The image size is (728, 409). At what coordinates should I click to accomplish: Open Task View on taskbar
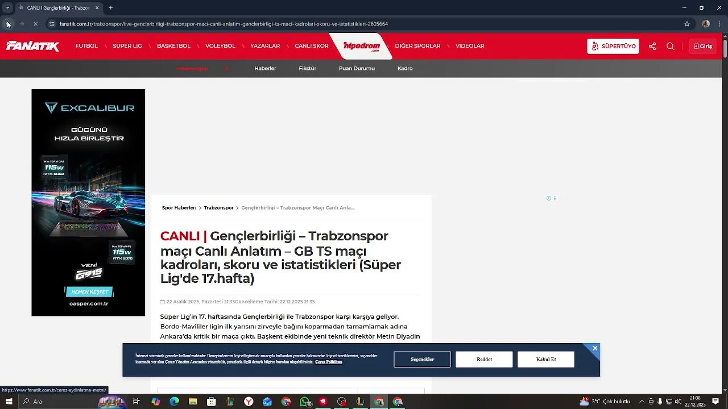136,402
